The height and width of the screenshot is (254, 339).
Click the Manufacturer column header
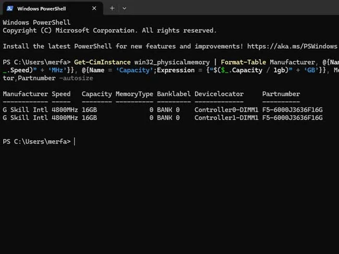coord(25,94)
